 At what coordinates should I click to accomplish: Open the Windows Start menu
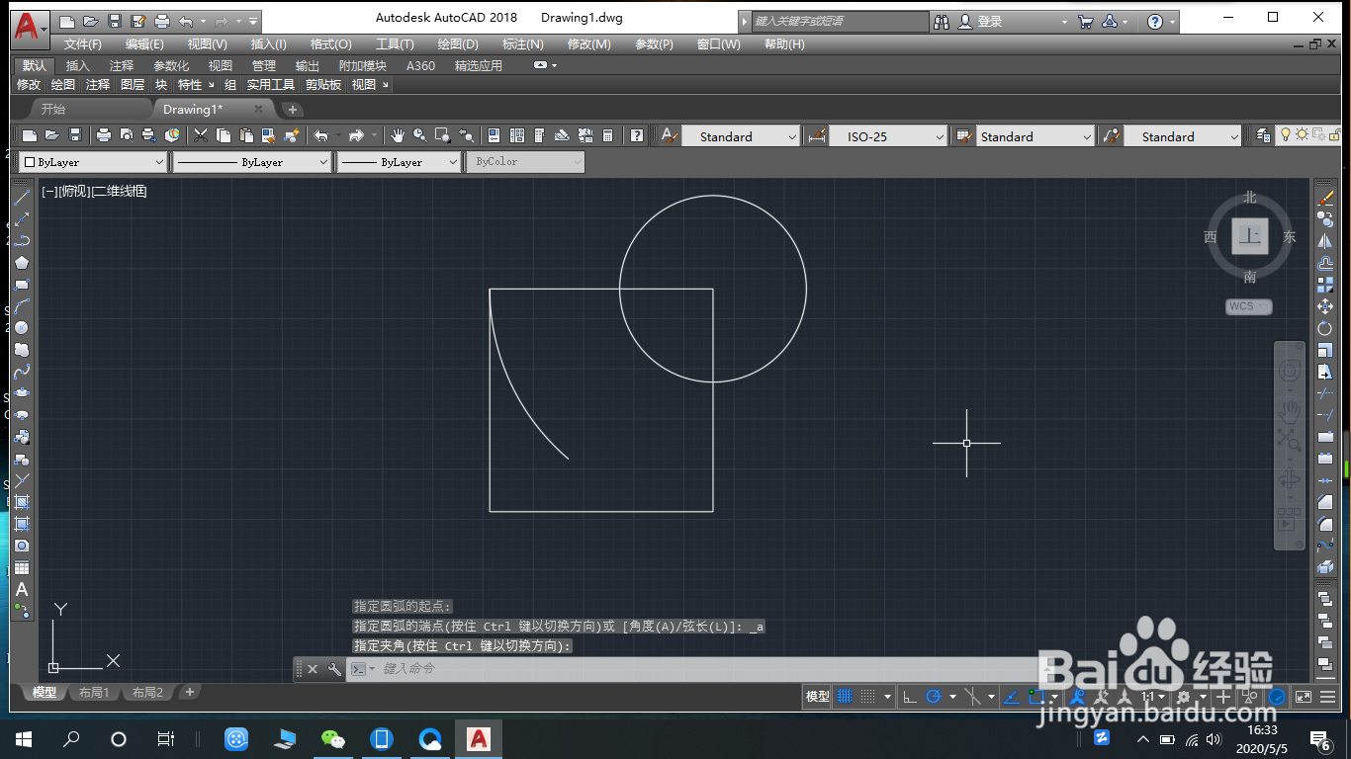24,738
